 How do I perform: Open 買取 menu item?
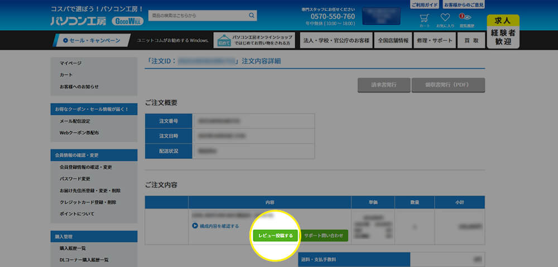471,40
